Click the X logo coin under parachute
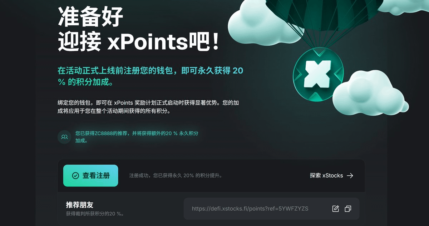The height and width of the screenshot is (226, 429). (x=318, y=74)
